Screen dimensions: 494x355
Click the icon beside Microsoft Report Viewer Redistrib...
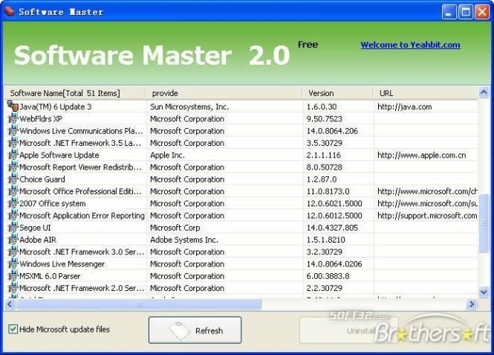(x=13, y=167)
